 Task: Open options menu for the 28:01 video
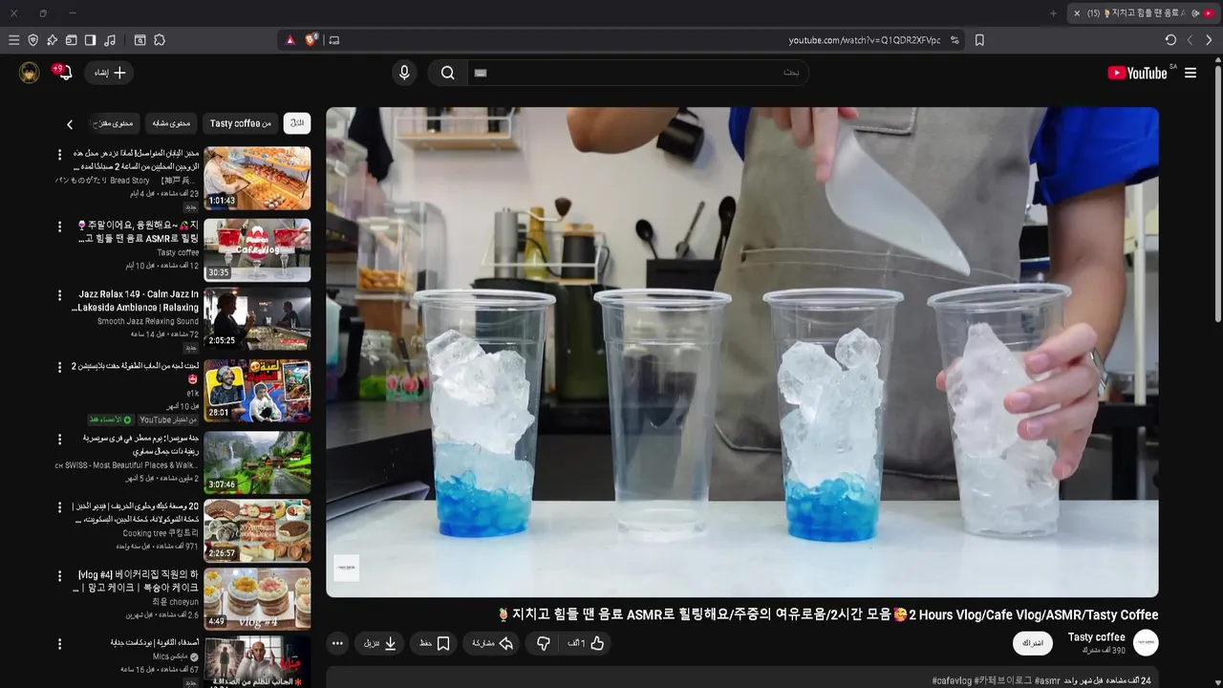click(59, 367)
